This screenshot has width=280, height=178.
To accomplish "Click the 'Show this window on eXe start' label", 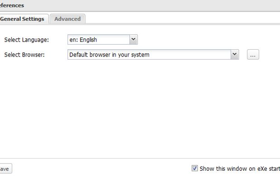I will (x=240, y=169).
